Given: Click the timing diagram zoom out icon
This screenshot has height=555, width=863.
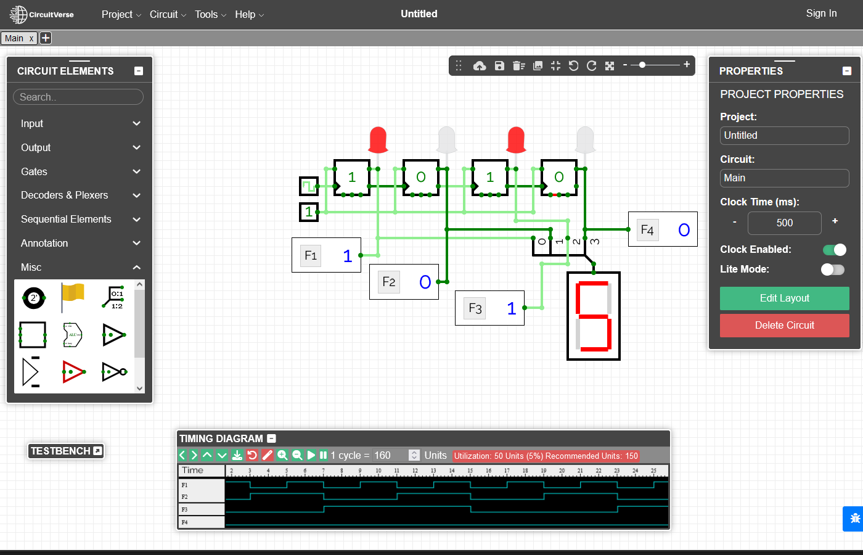Looking at the screenshot, I should (x=297, y=455).
